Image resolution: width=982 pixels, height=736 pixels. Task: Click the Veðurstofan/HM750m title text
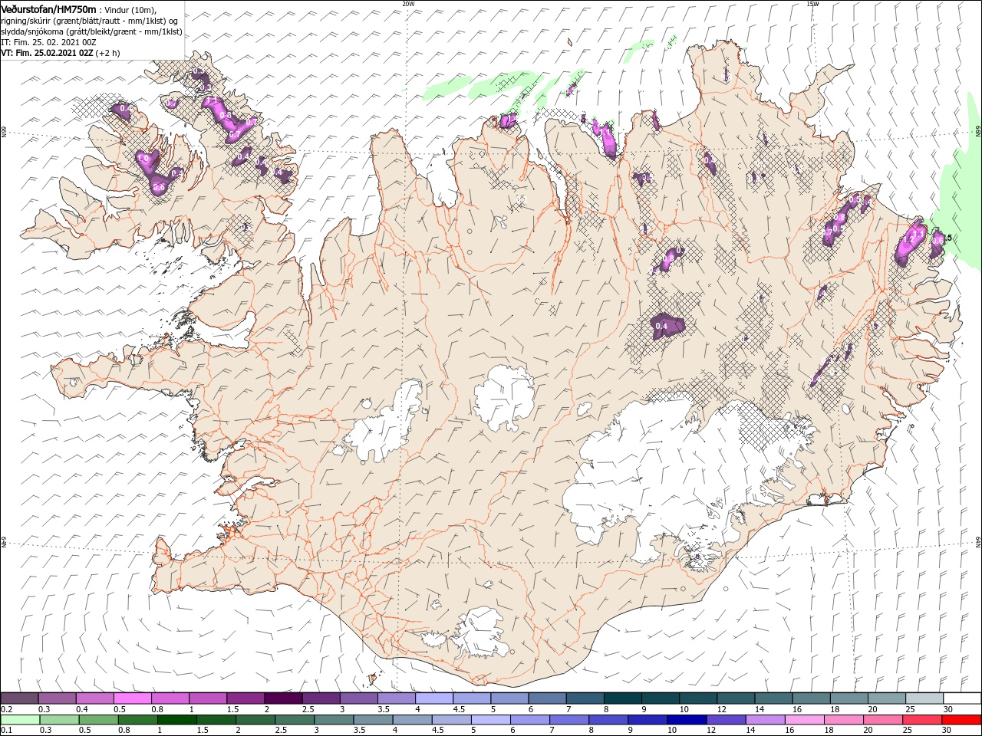[x=49, y=8]
